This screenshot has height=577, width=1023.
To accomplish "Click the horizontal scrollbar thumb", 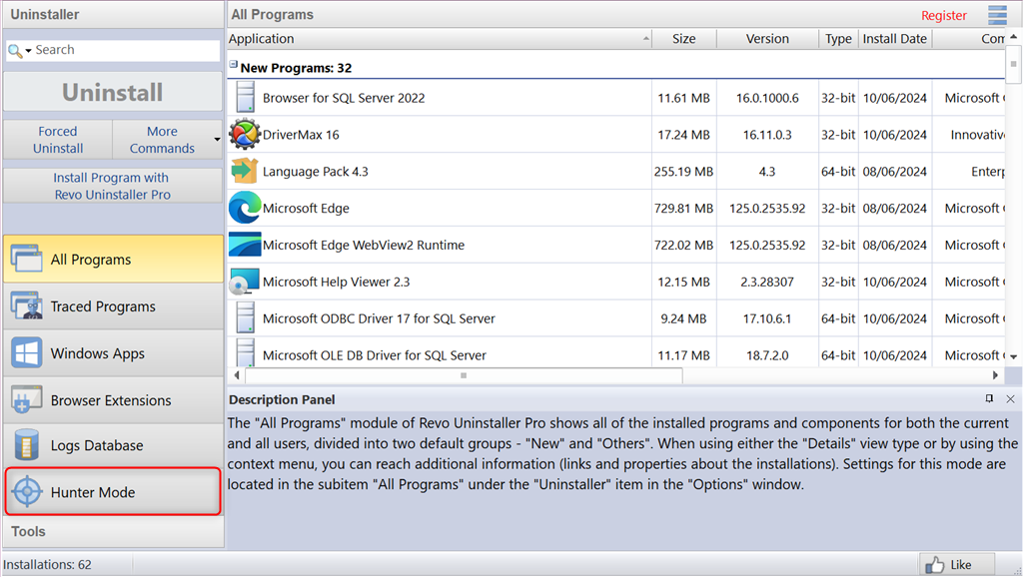I will pyautogui.click(x=464, y=375).
